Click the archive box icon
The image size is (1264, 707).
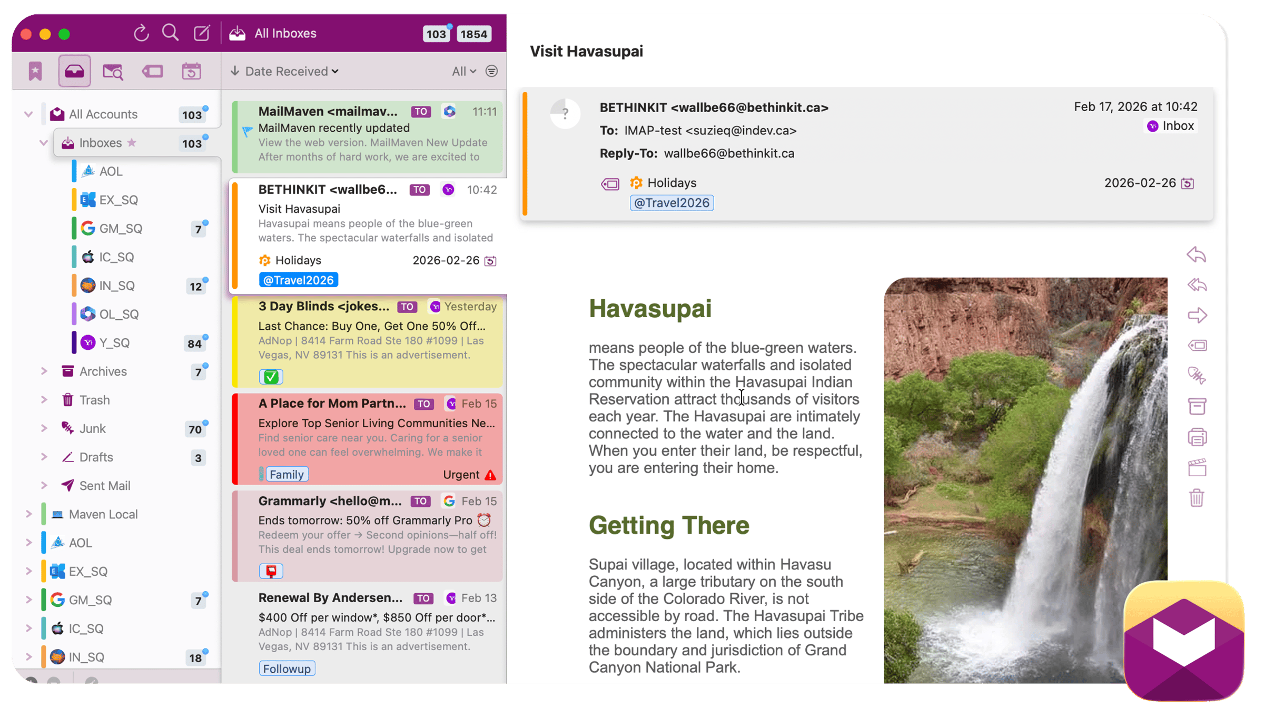(1197, 406)
